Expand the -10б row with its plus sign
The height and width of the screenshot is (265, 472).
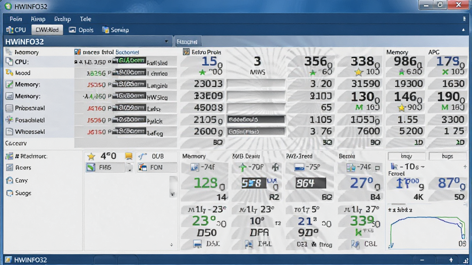click(x=465, y=167)
